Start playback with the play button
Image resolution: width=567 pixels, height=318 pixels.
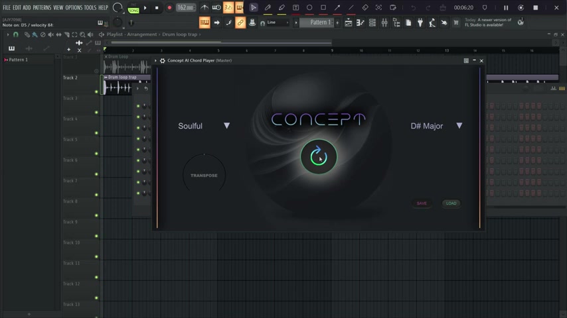point(145,7)
